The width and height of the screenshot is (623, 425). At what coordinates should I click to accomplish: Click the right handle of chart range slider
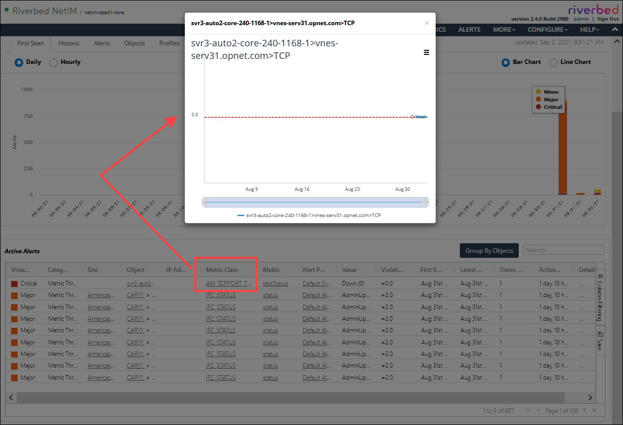(x=427, y=202)
